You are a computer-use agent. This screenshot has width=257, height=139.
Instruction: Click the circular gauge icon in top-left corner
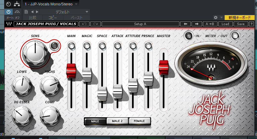click(x=8, y=4)
